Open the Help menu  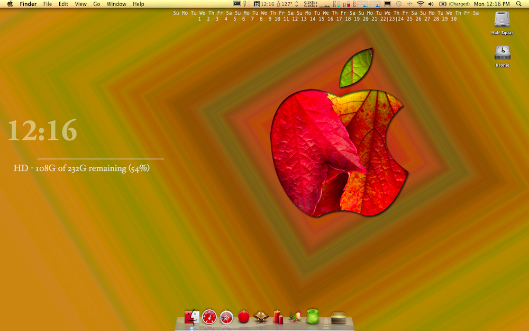coord(138,4)
